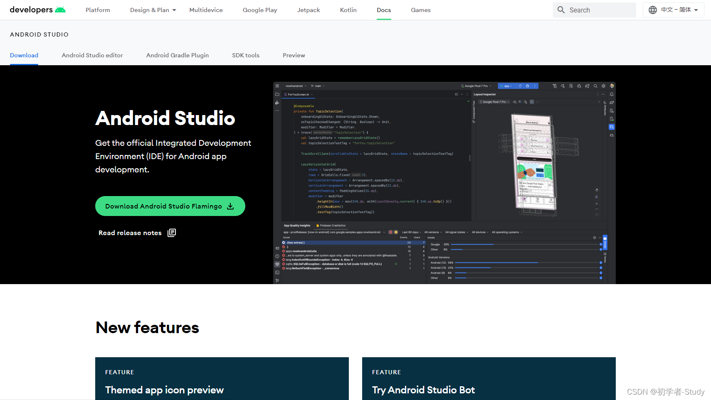Open the Try Android Studio Bot card
Image resolution: width=711 pixels, height=400 pixels.
489,378
